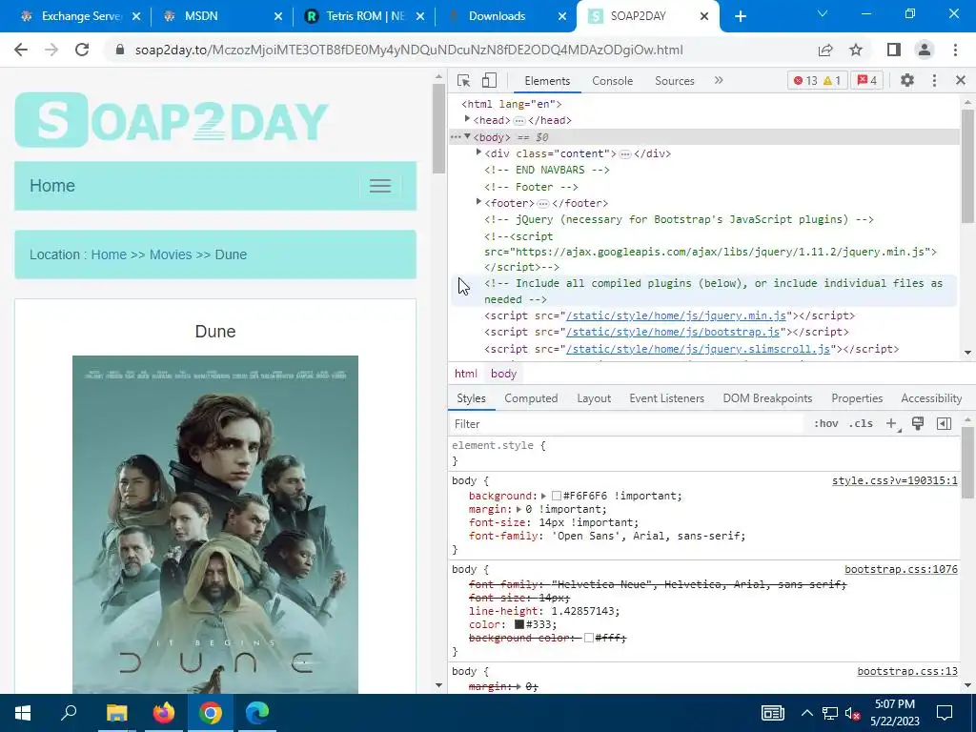Click the #fff background-color swatch
The height and width of the screenshot is (732, 976).
(x=588, y=638)
